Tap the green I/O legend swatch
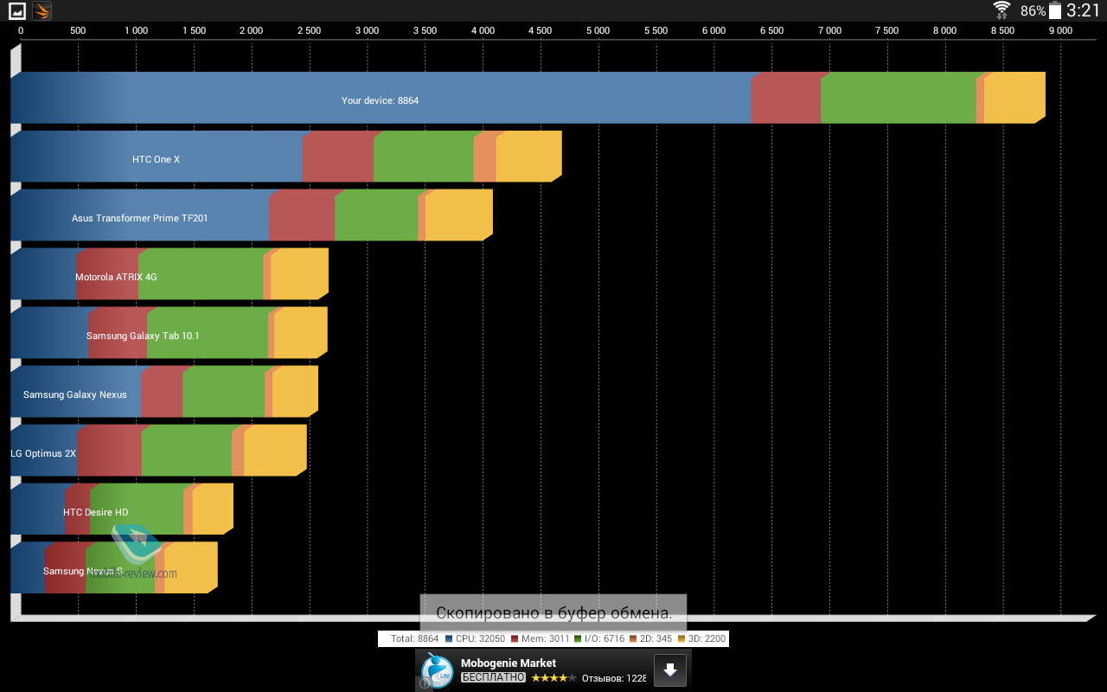 pyautogui.click(x=577, y=639)
